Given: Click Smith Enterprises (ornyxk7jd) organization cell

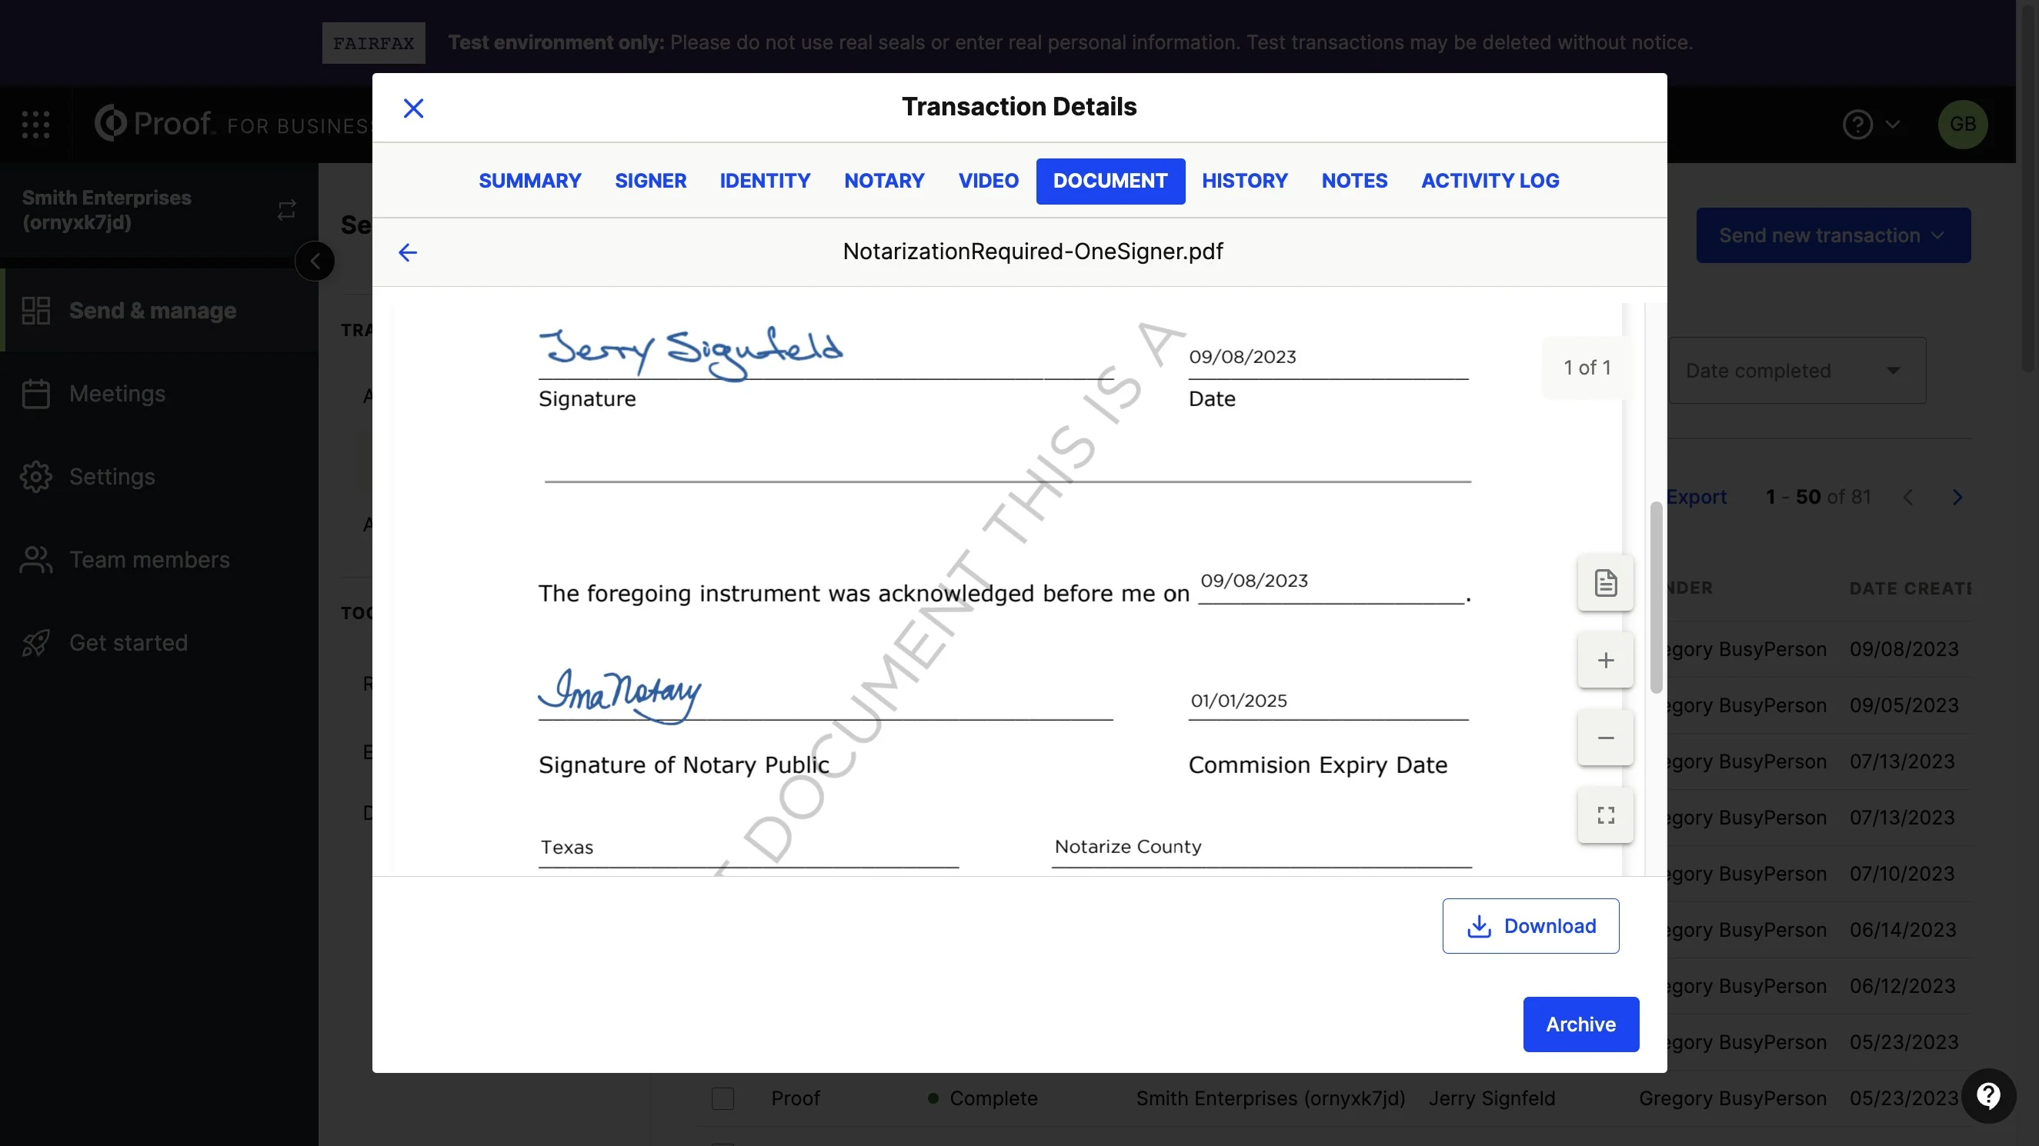Looking at the screenshot, I should [x=1270, y=1098].
